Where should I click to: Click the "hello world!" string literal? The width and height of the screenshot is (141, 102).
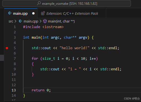pyautogui.click(x=75, y=48)
